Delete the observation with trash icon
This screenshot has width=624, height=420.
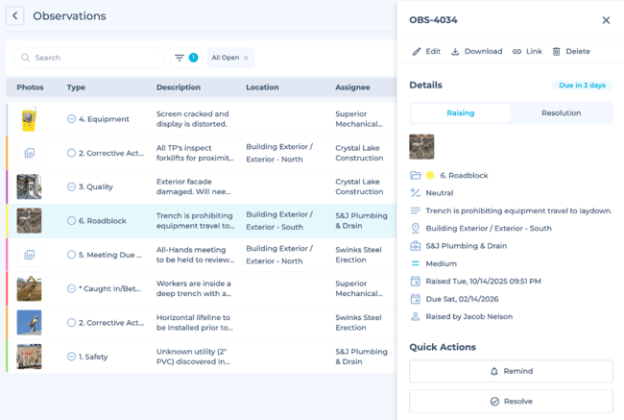click(x=570, y=52)
